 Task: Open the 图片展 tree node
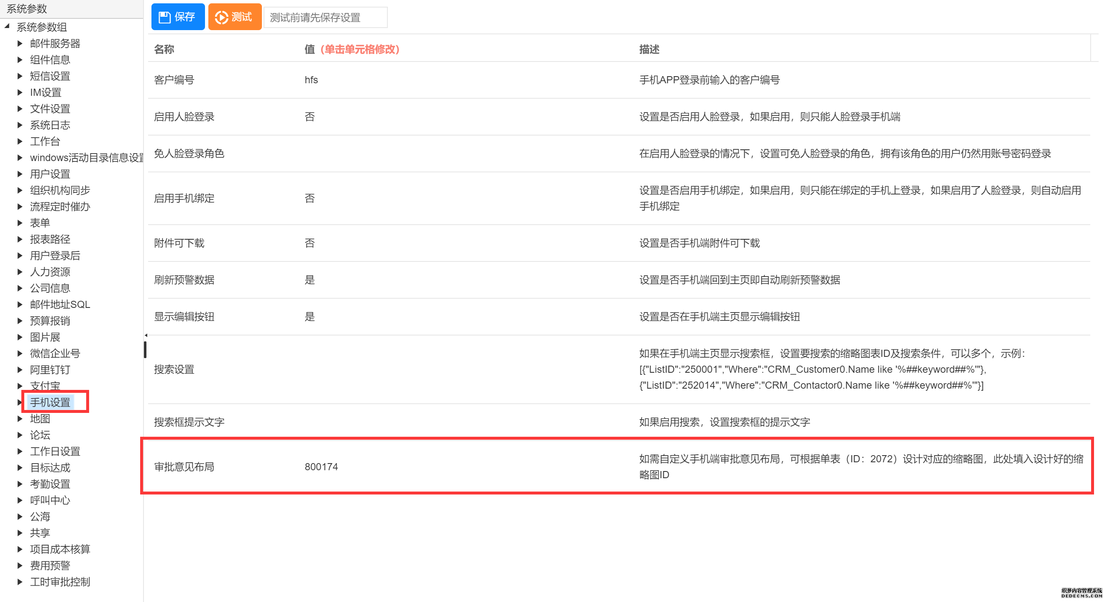pyautogui.click(x=45, y=337)
